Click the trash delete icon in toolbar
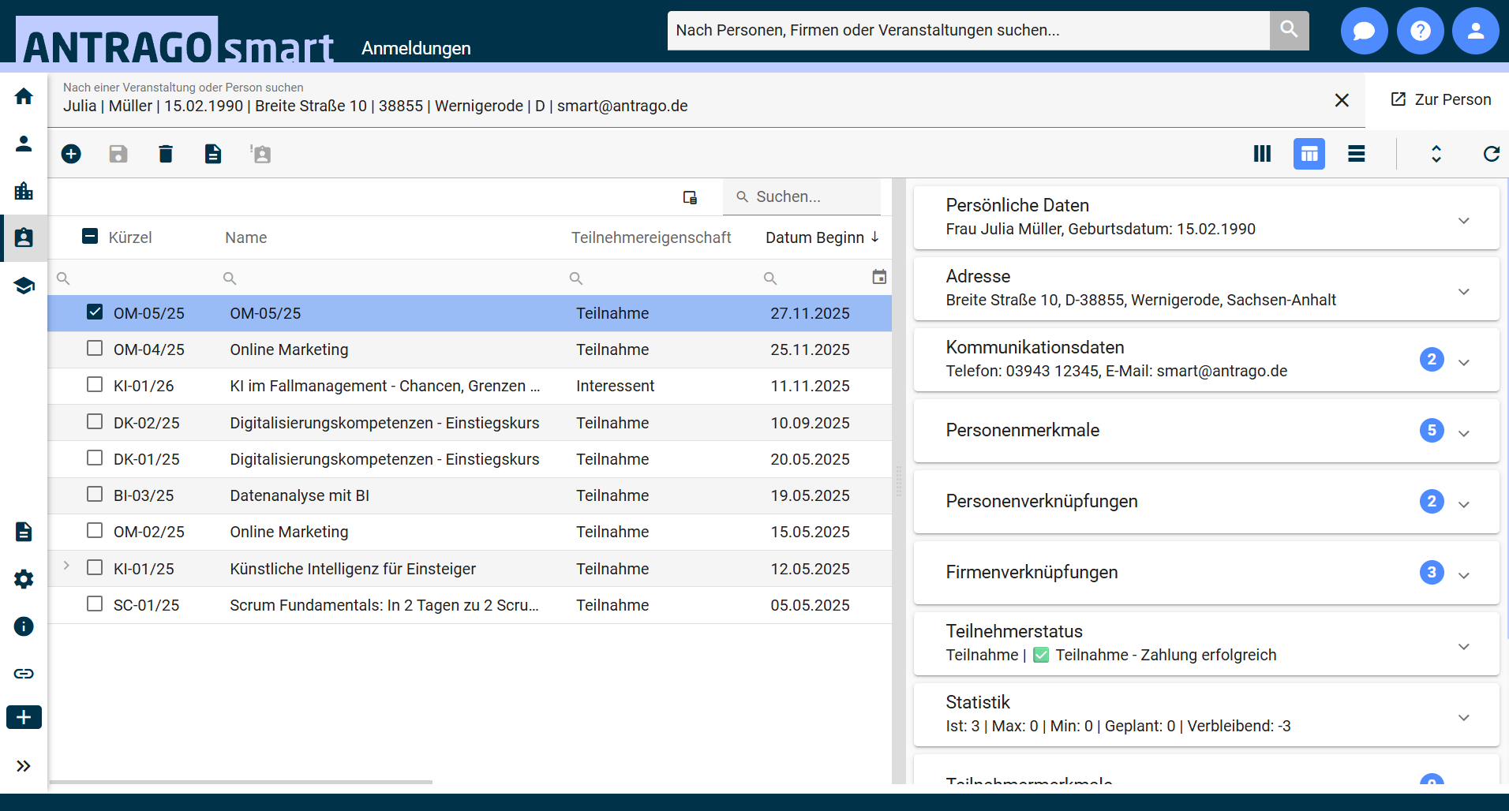This screenshot has height=811, width=1509. tap(166, 154)
